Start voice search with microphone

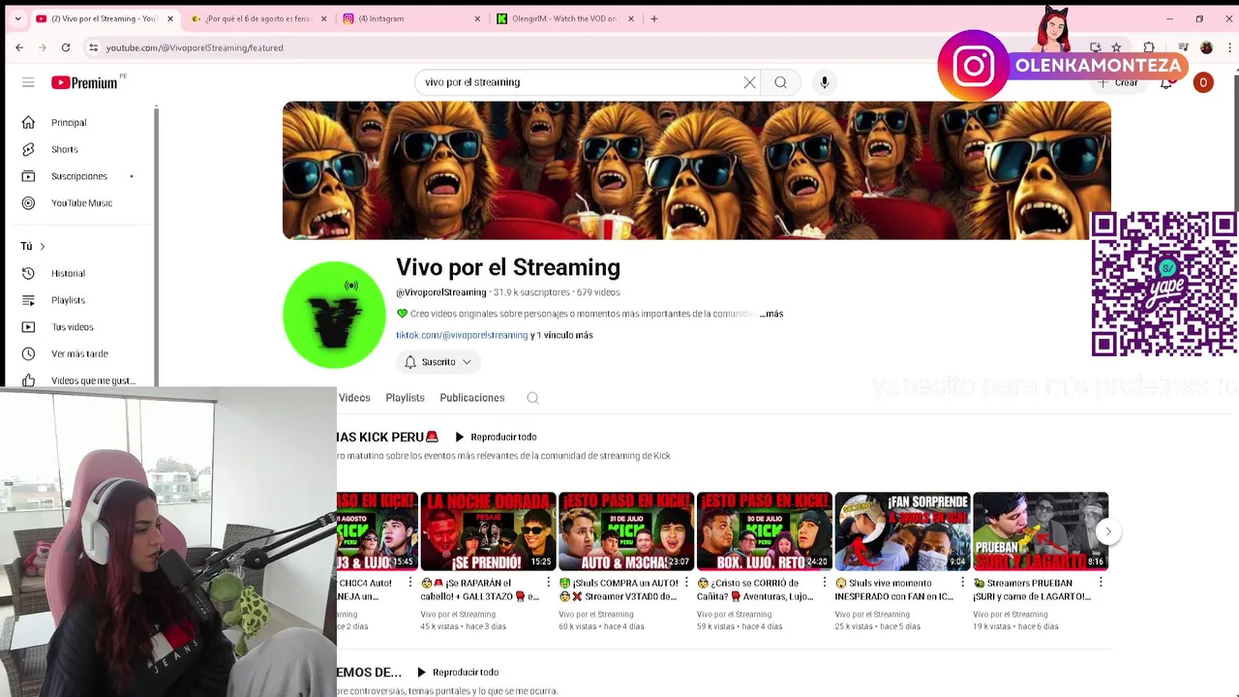[x=825, y=82]
